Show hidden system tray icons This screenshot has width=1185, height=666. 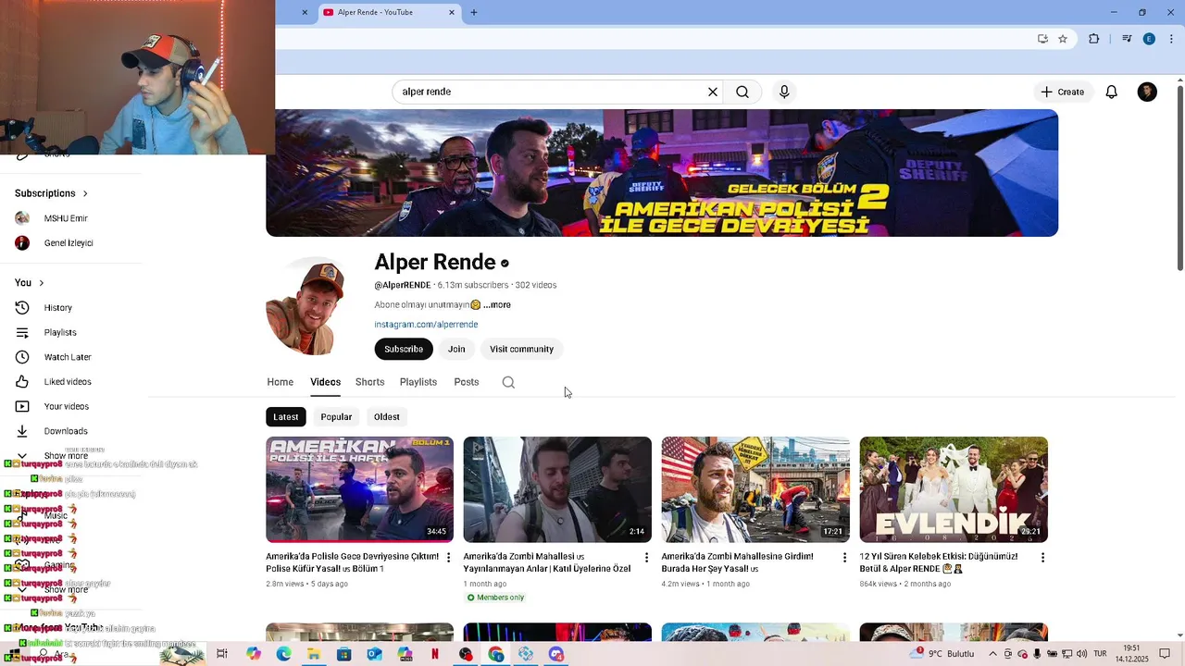(993, 654)
